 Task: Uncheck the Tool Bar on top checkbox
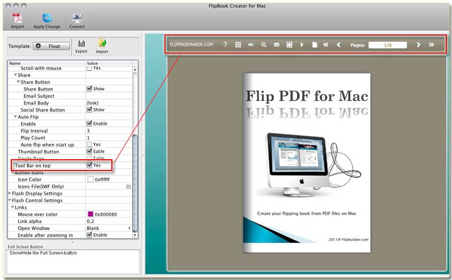89,166
